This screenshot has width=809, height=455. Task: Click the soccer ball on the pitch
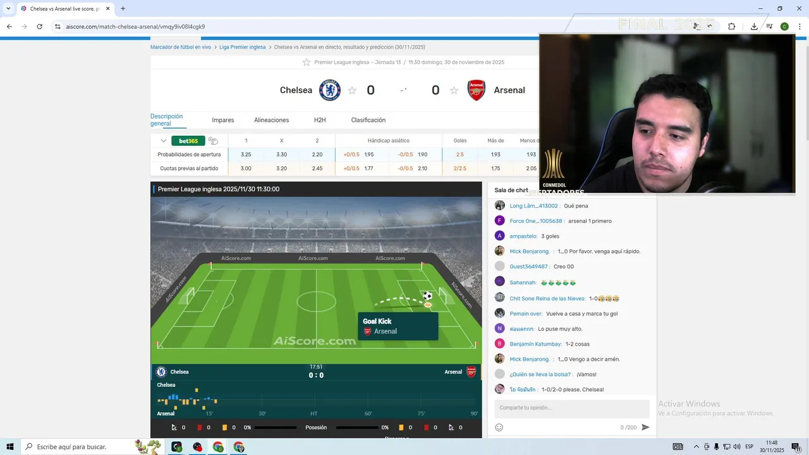pyautogui.click(x=428, y=296)
